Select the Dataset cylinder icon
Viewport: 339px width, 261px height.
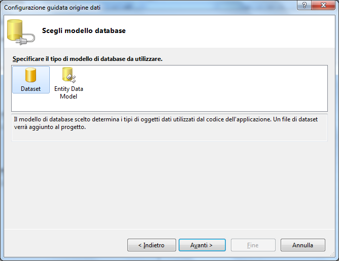30,75
